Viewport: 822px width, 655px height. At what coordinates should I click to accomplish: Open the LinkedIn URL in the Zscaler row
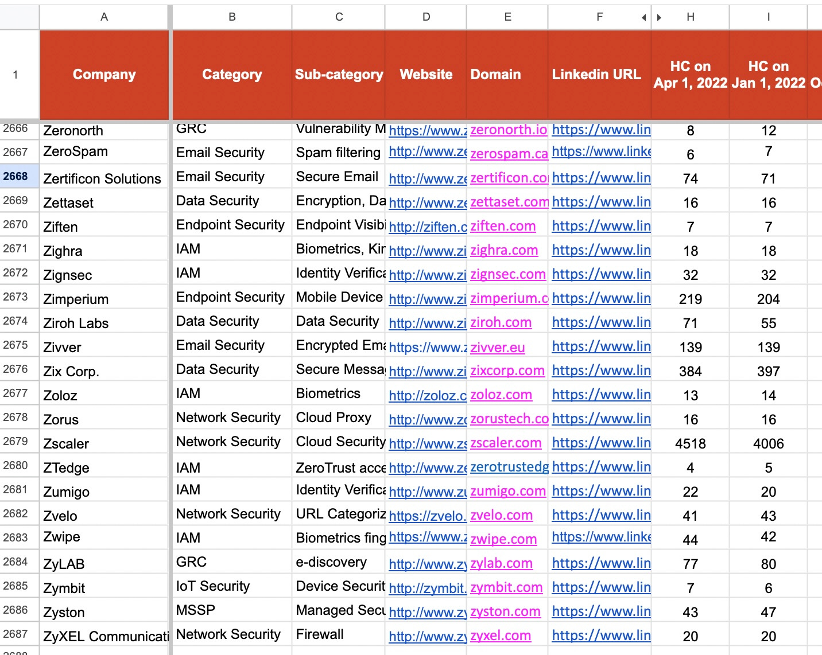[x=601, y=443]
